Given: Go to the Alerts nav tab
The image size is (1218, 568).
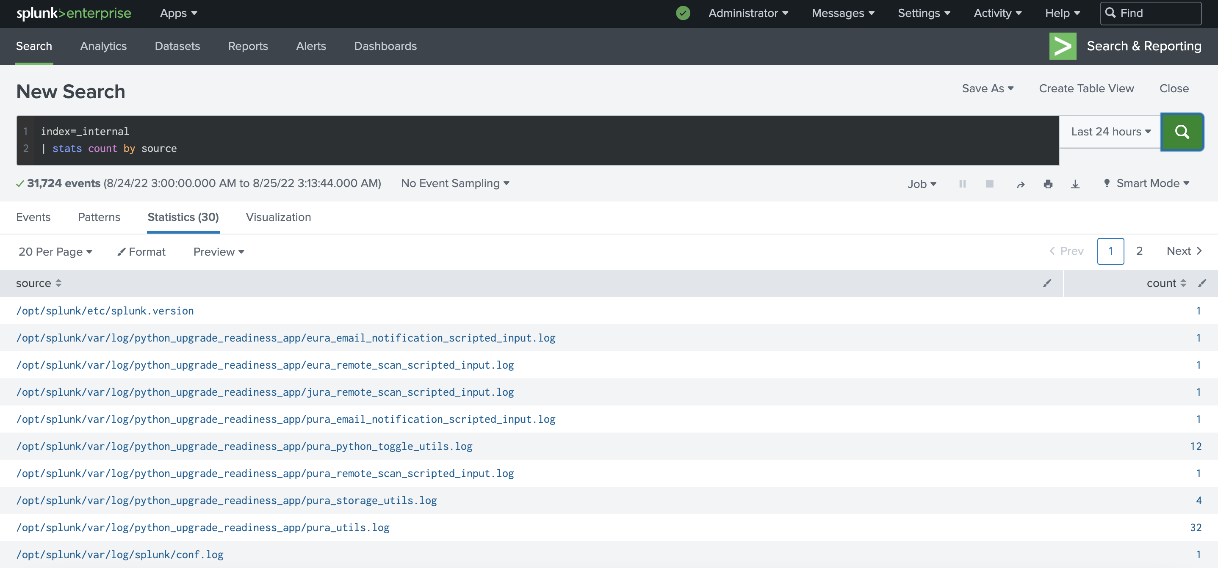Looking at the screenshot, I should [x=311, y=46].
